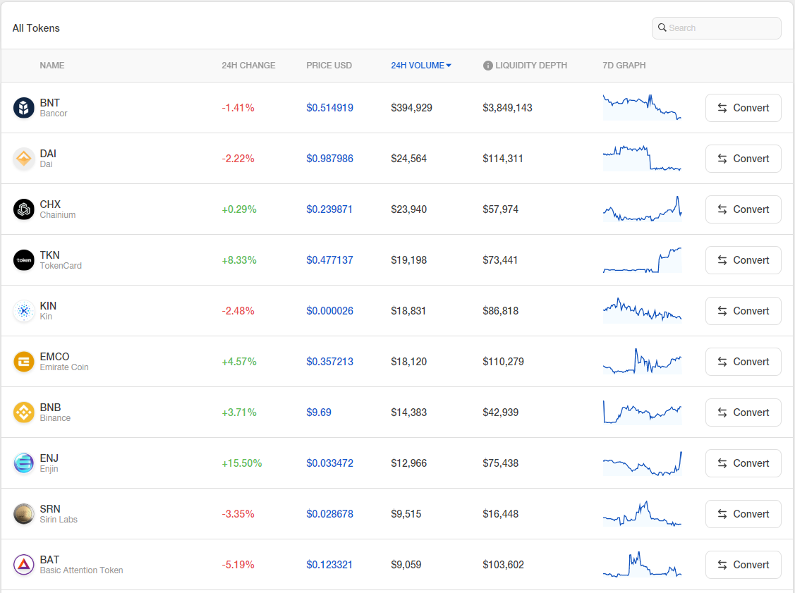Focus the token Search field

pos(717,28)
